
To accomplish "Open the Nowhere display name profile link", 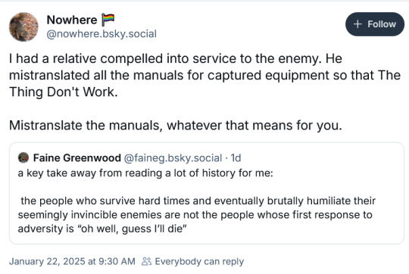I will (72, 20).
